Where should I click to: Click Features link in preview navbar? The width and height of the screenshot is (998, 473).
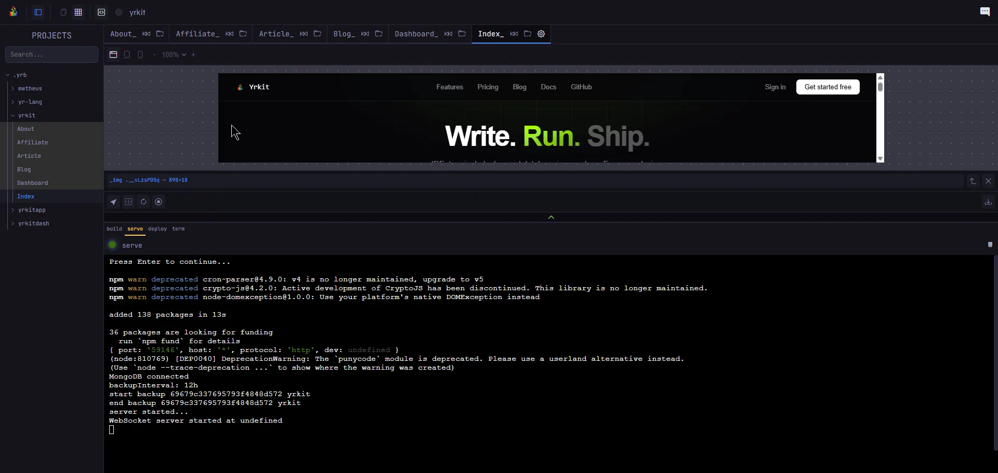click(450, 87)
